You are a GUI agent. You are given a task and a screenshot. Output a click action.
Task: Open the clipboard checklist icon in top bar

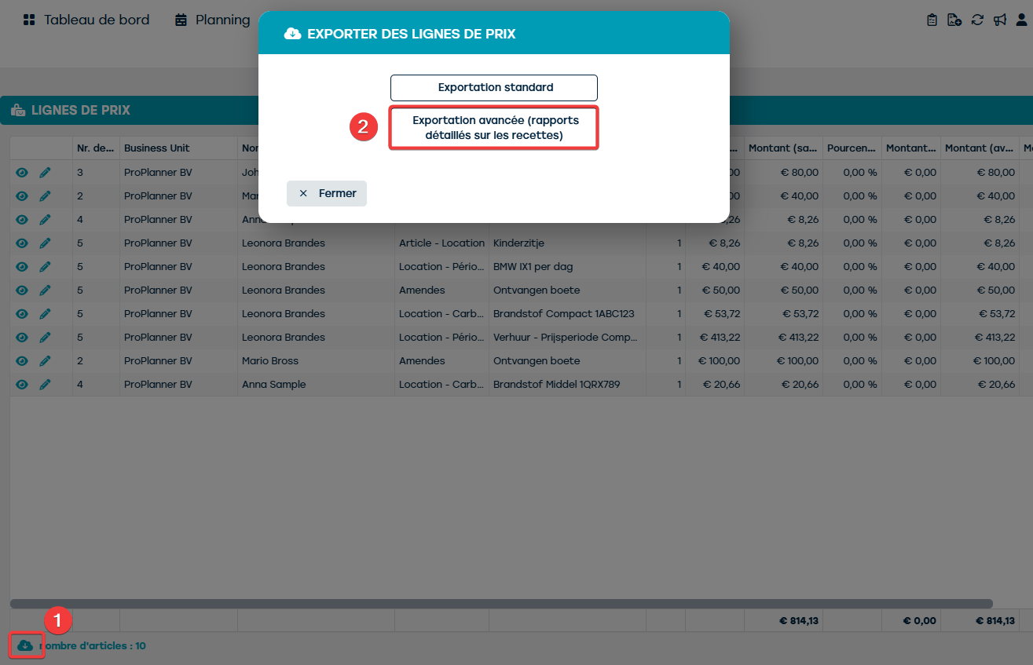pos(932,20)
